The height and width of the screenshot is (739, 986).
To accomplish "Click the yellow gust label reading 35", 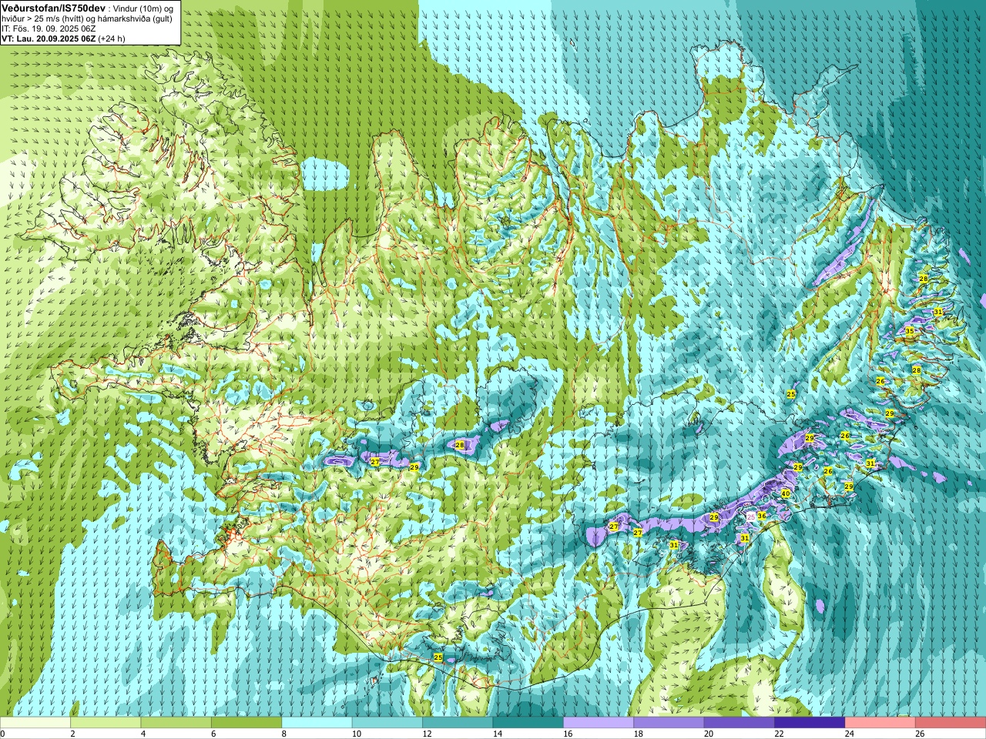I will (x=909, y=331).
